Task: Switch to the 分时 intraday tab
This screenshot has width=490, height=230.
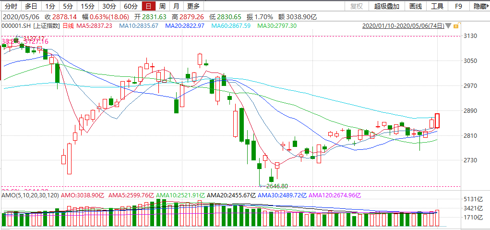Action: point(11,6)
